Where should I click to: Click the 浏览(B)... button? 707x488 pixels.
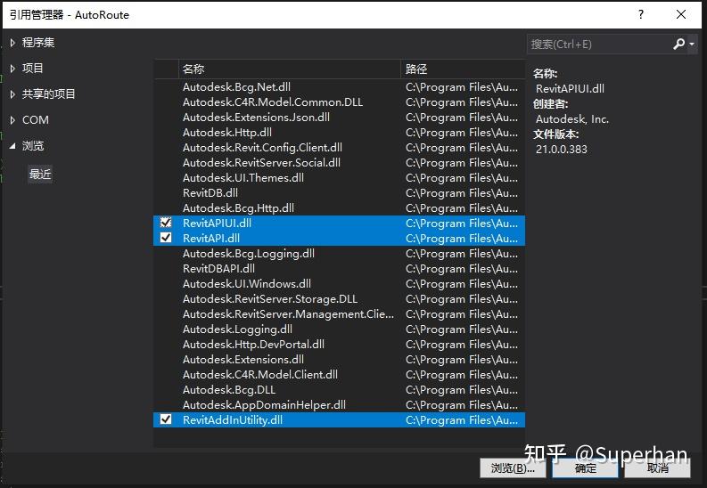(513, 468)
